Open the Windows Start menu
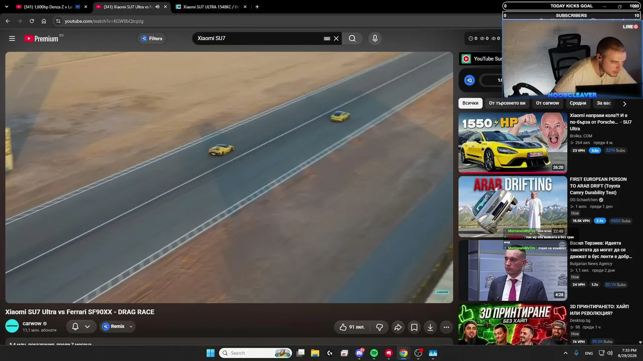The height and width of the screenshot is (361, 643). (x=210, y=353)
